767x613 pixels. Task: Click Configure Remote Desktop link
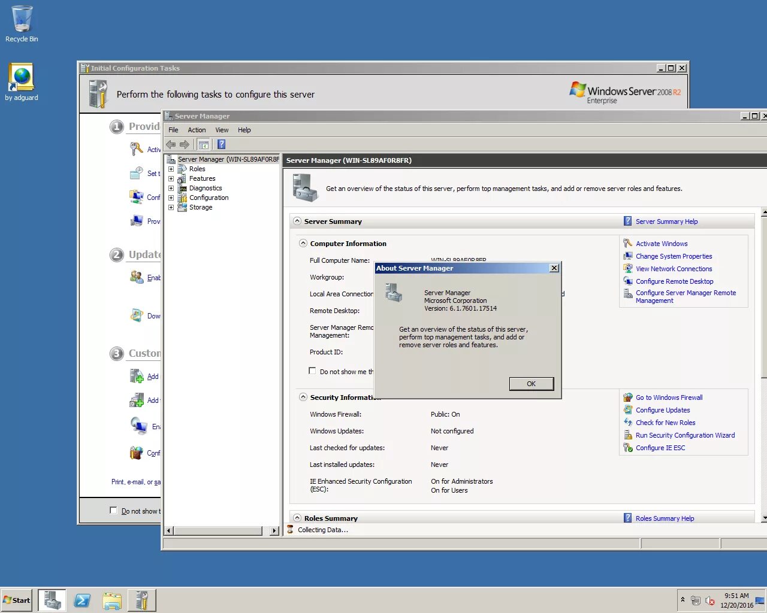pos(674,281)
